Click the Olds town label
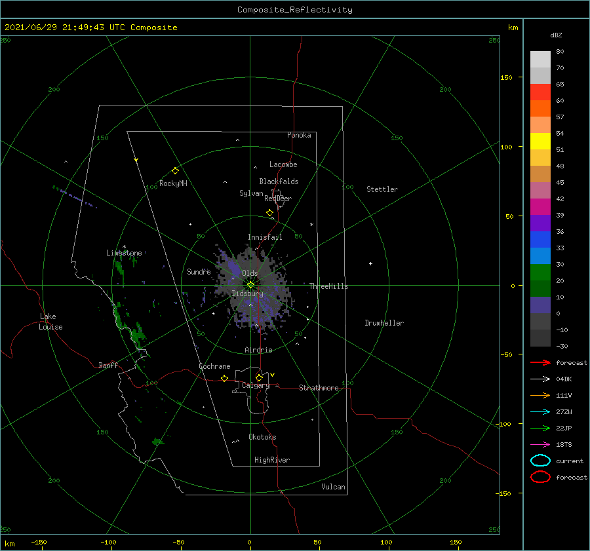This screenshot has width=590, height=551. point(250,273)
